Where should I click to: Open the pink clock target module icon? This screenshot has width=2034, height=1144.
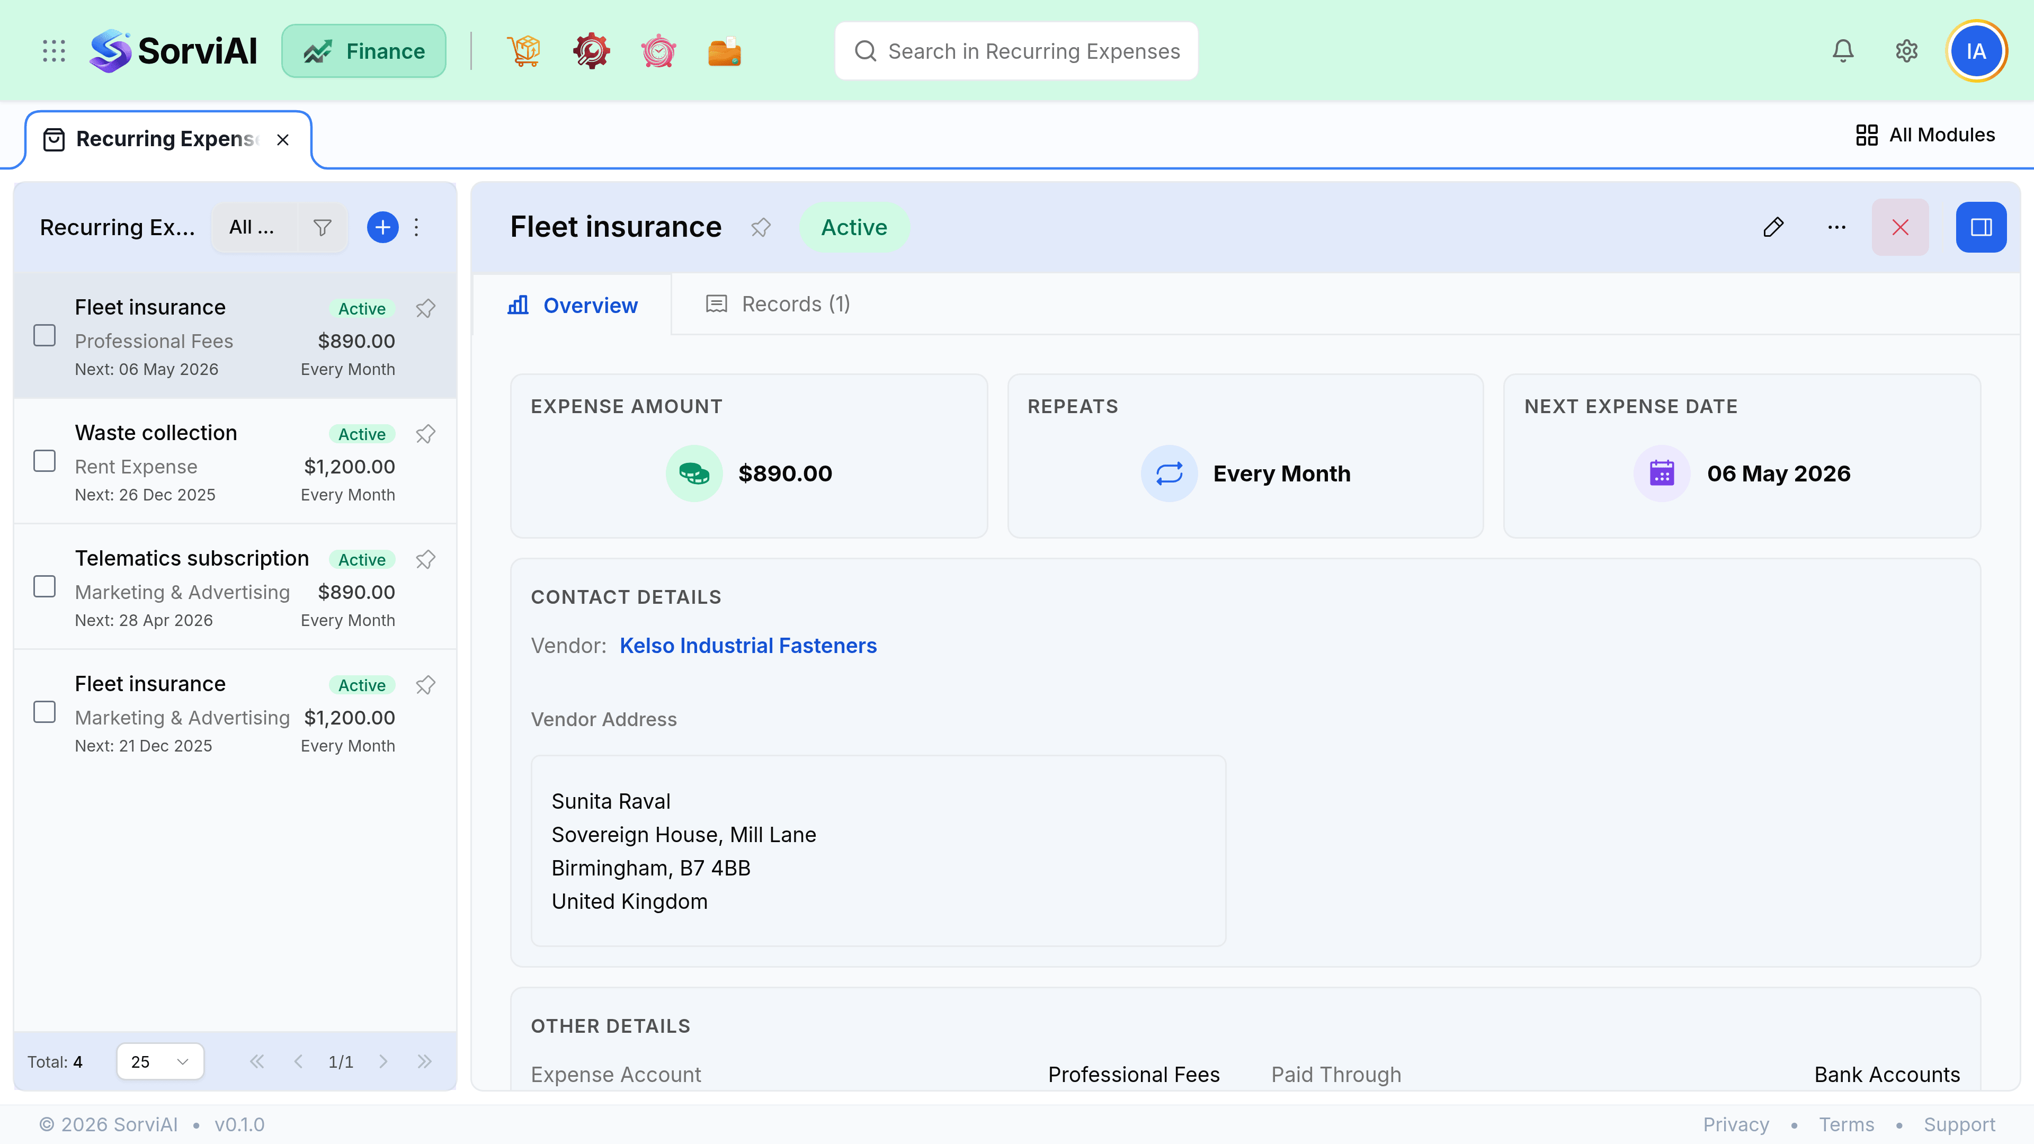(658, 51)
